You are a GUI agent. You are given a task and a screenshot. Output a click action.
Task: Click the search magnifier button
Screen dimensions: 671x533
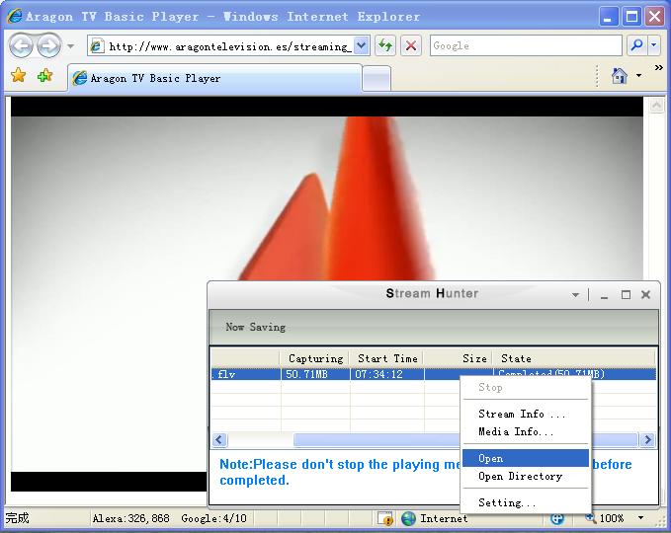[636, 45]
